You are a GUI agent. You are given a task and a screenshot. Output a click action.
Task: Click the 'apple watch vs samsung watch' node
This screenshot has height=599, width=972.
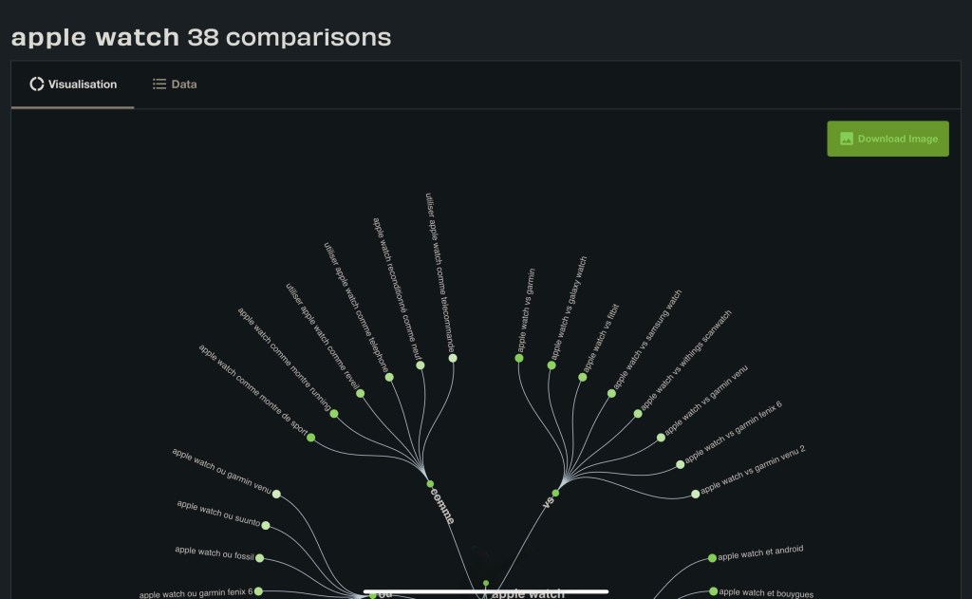[611, 393]
